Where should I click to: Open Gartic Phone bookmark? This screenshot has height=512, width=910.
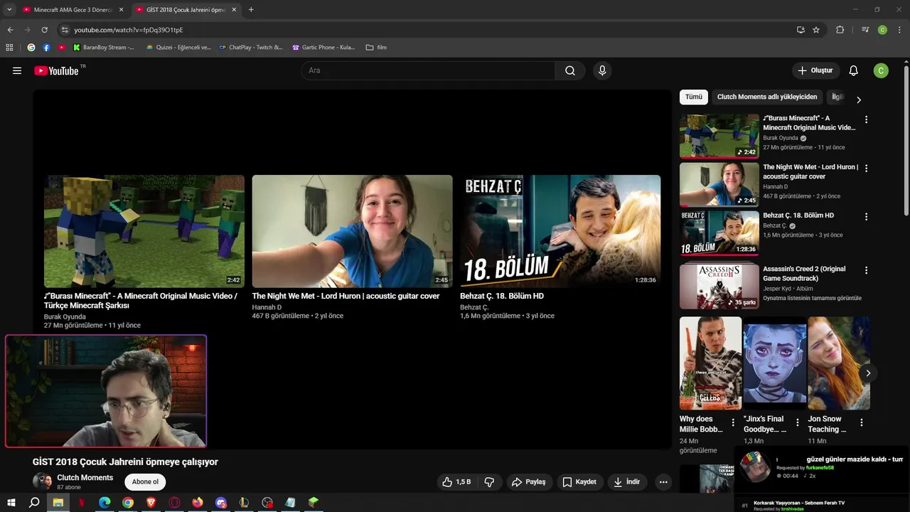pos(323,48)
